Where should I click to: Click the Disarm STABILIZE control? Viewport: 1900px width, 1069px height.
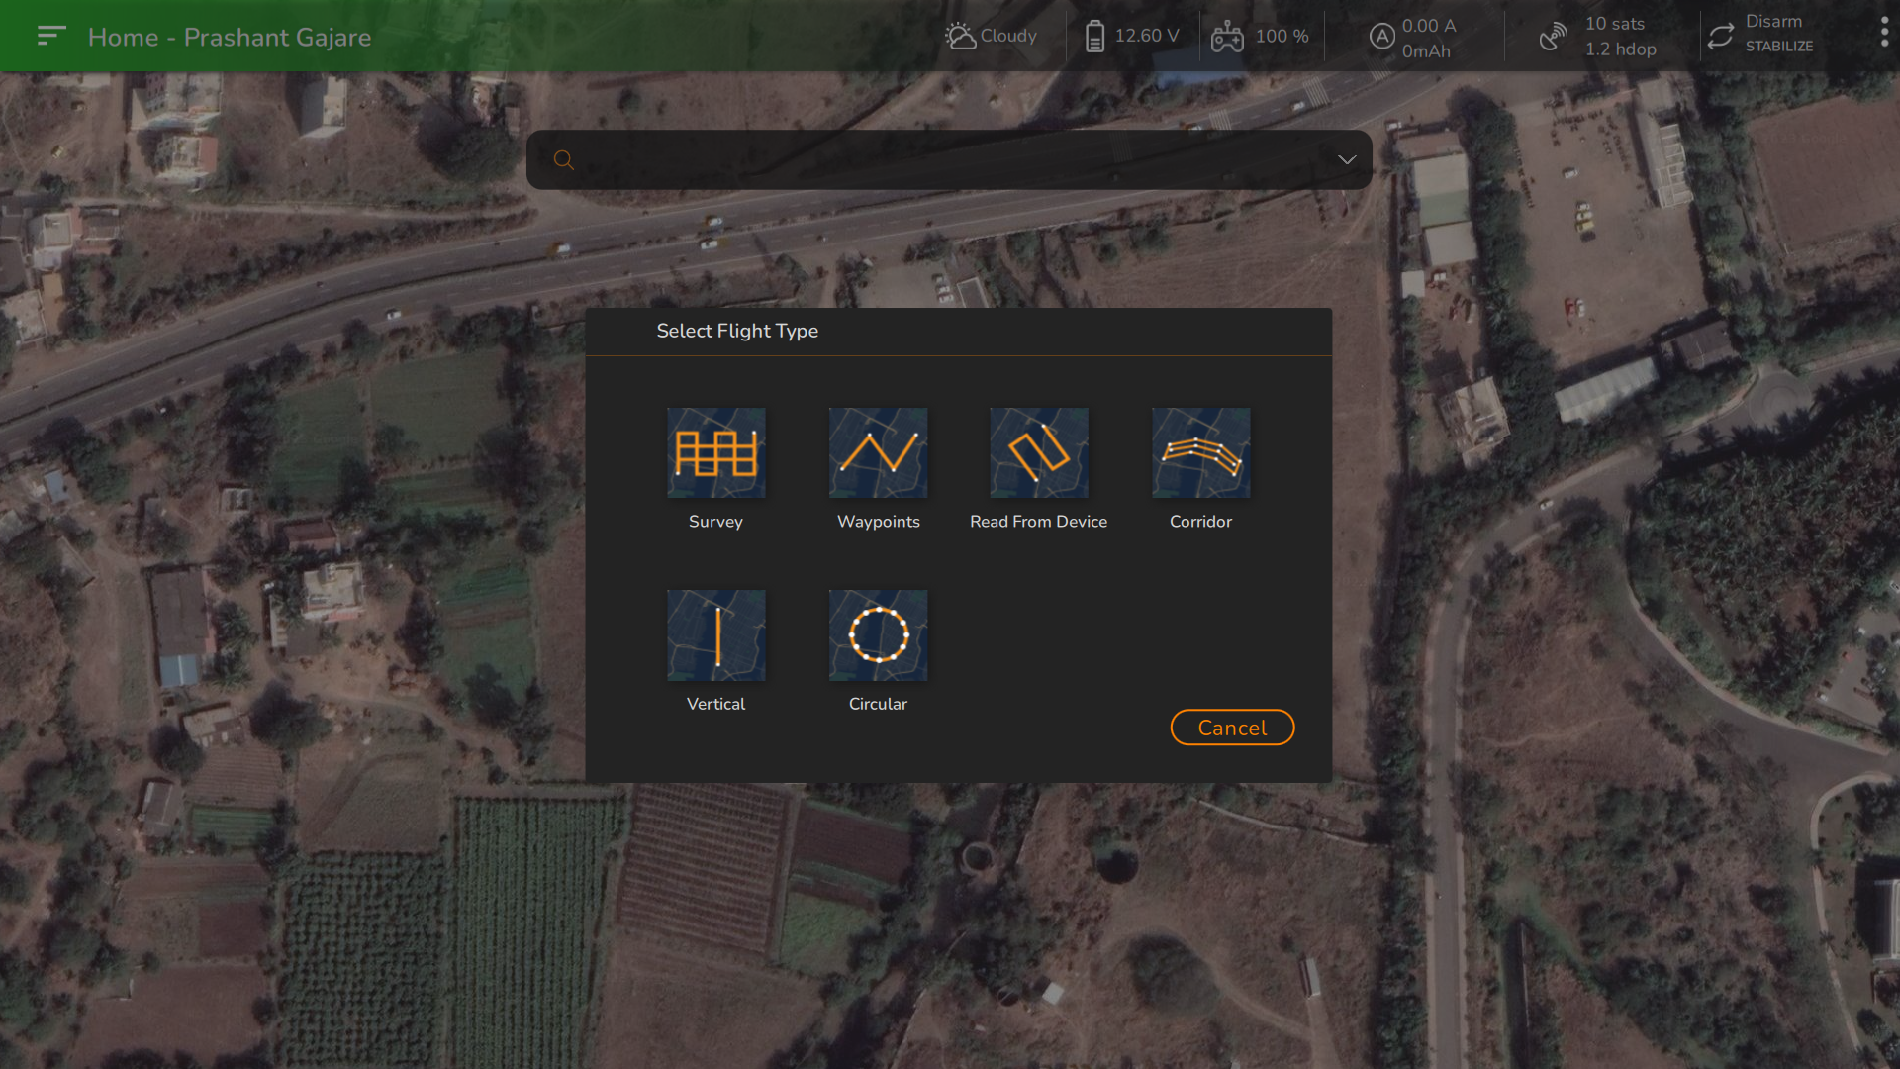tap(1778, 33)
